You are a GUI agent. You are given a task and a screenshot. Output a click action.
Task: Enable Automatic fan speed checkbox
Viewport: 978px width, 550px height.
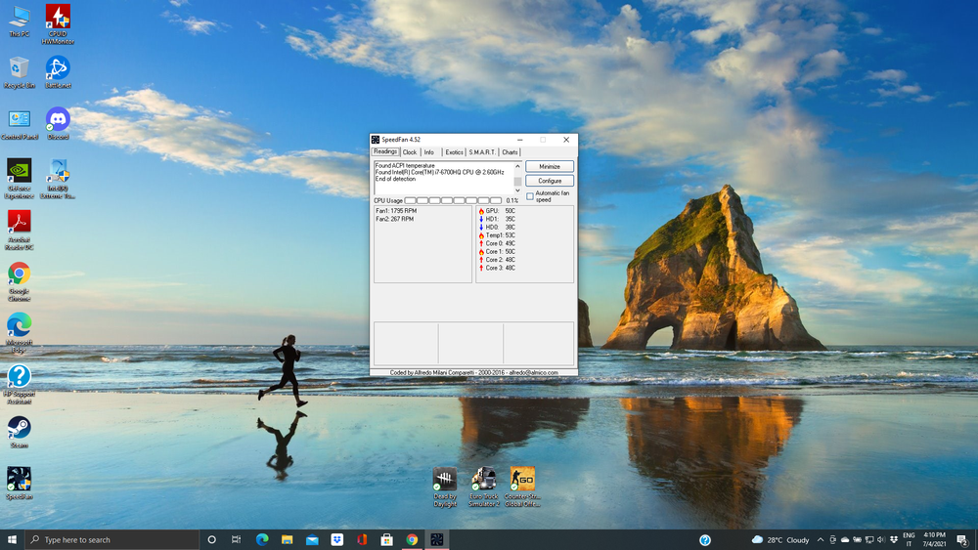pyautogui.click(x=529, y=196)
